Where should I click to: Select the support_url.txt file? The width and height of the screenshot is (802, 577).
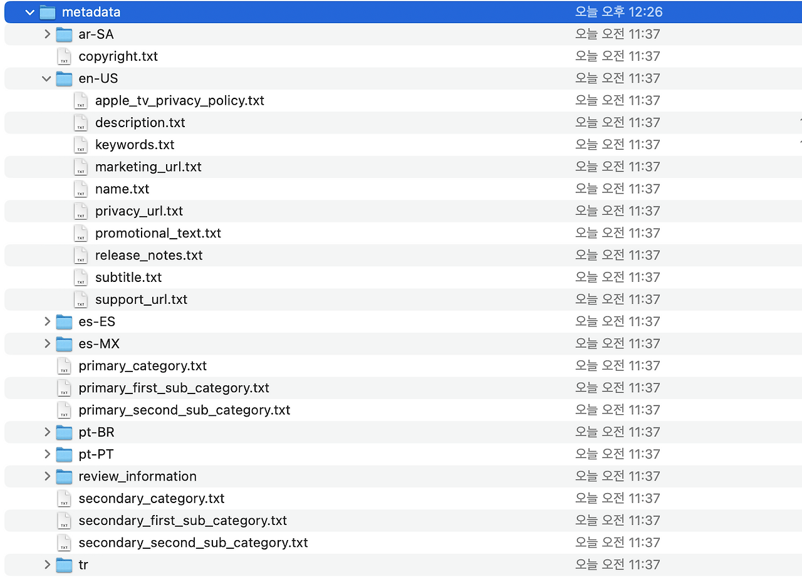(140, 299)
